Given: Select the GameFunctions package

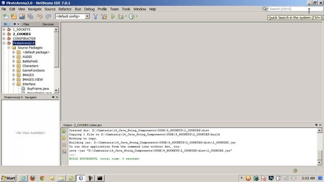Looking at the screenshot, I should (x=33, y=70).
